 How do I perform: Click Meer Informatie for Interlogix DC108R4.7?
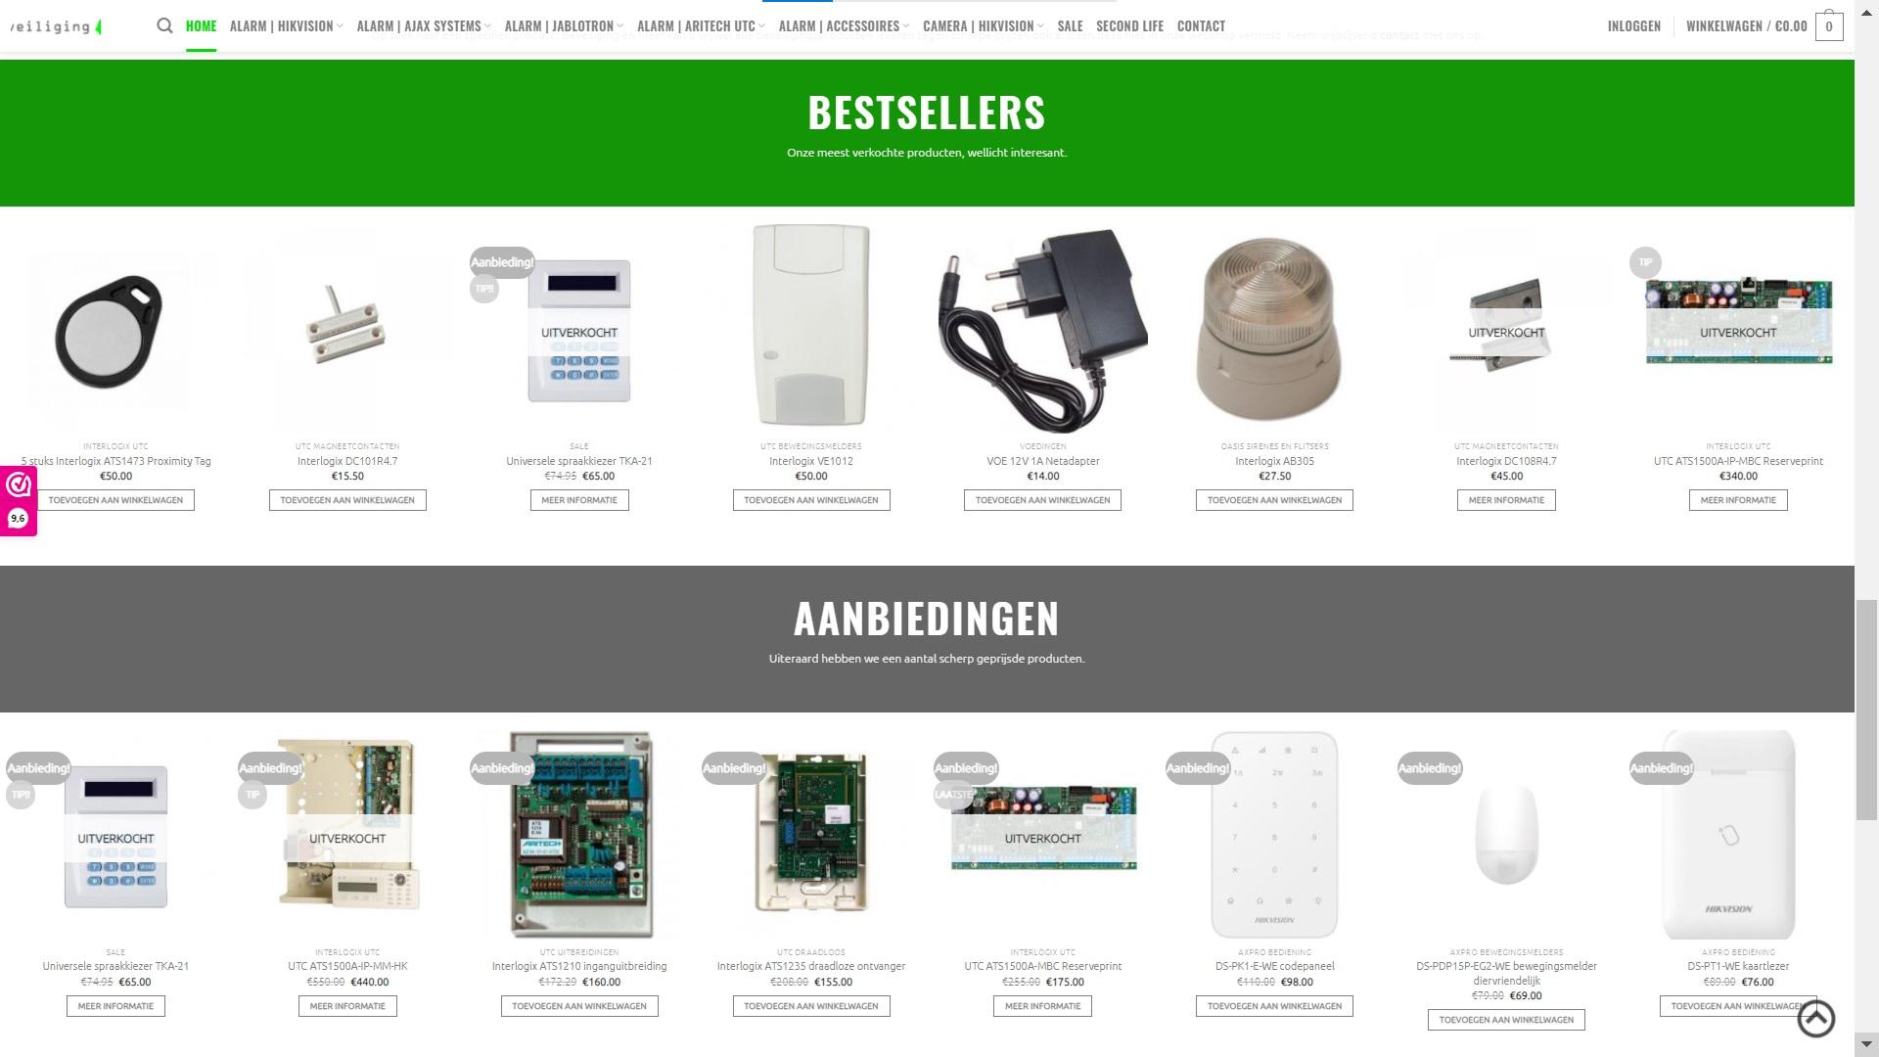[x=1506, y=500]
